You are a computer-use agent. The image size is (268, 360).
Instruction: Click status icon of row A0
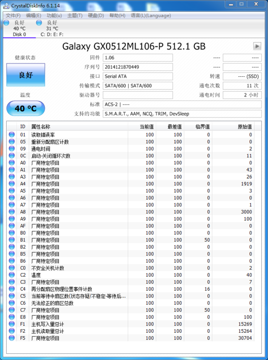12,163
